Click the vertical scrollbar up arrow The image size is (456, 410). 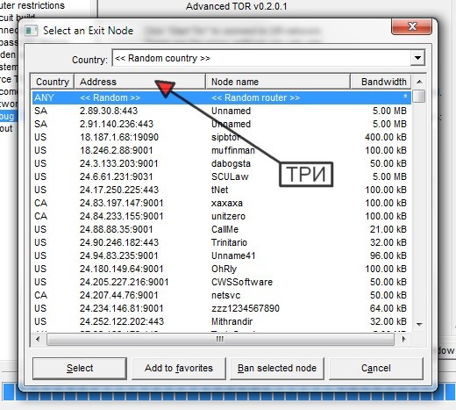point(419,82)
